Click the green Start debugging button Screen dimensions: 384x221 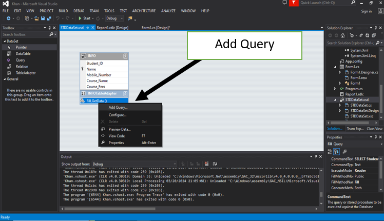pyautogui.click(x=85, y=18)
